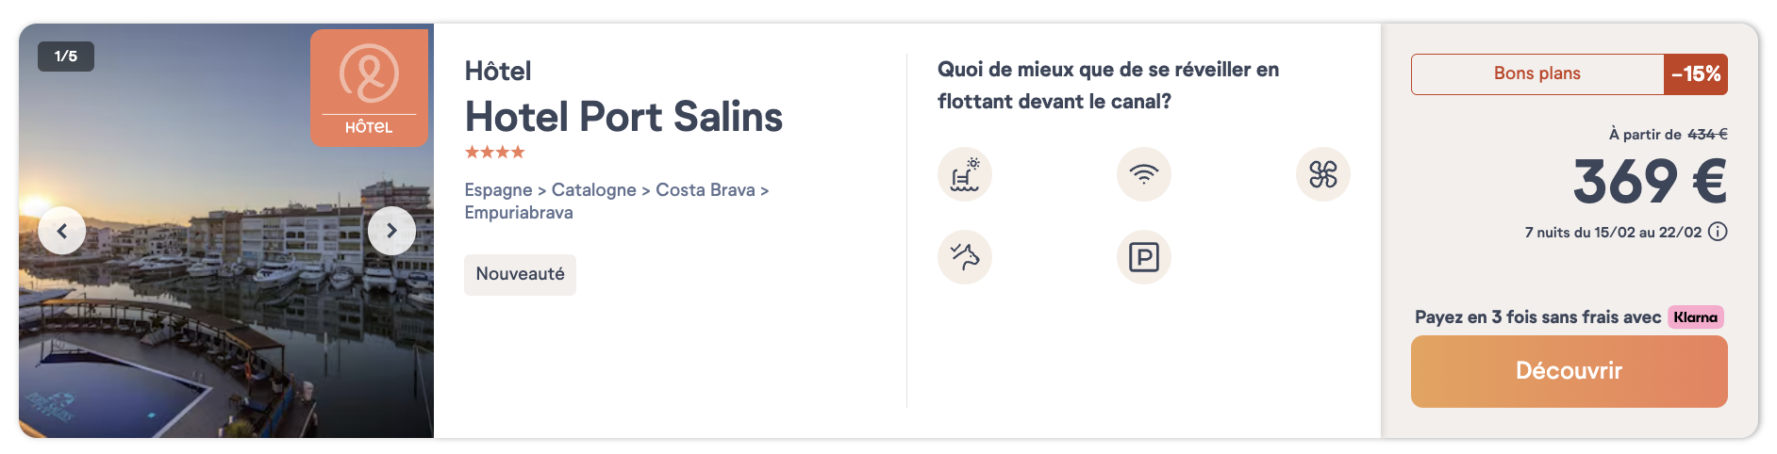Select the Costa Brava breadcrumb link
The width and height of the screenshot is (1777, 454).
click(x=705, y=190)
